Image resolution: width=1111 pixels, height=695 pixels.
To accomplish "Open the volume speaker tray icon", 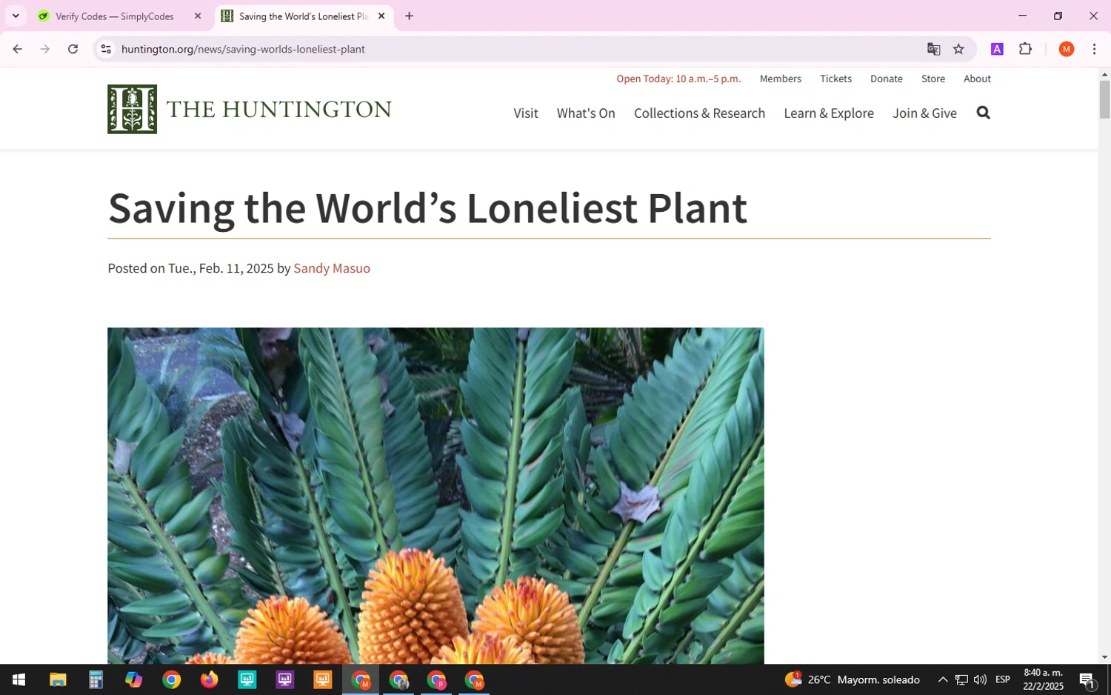I will [980, 679].
